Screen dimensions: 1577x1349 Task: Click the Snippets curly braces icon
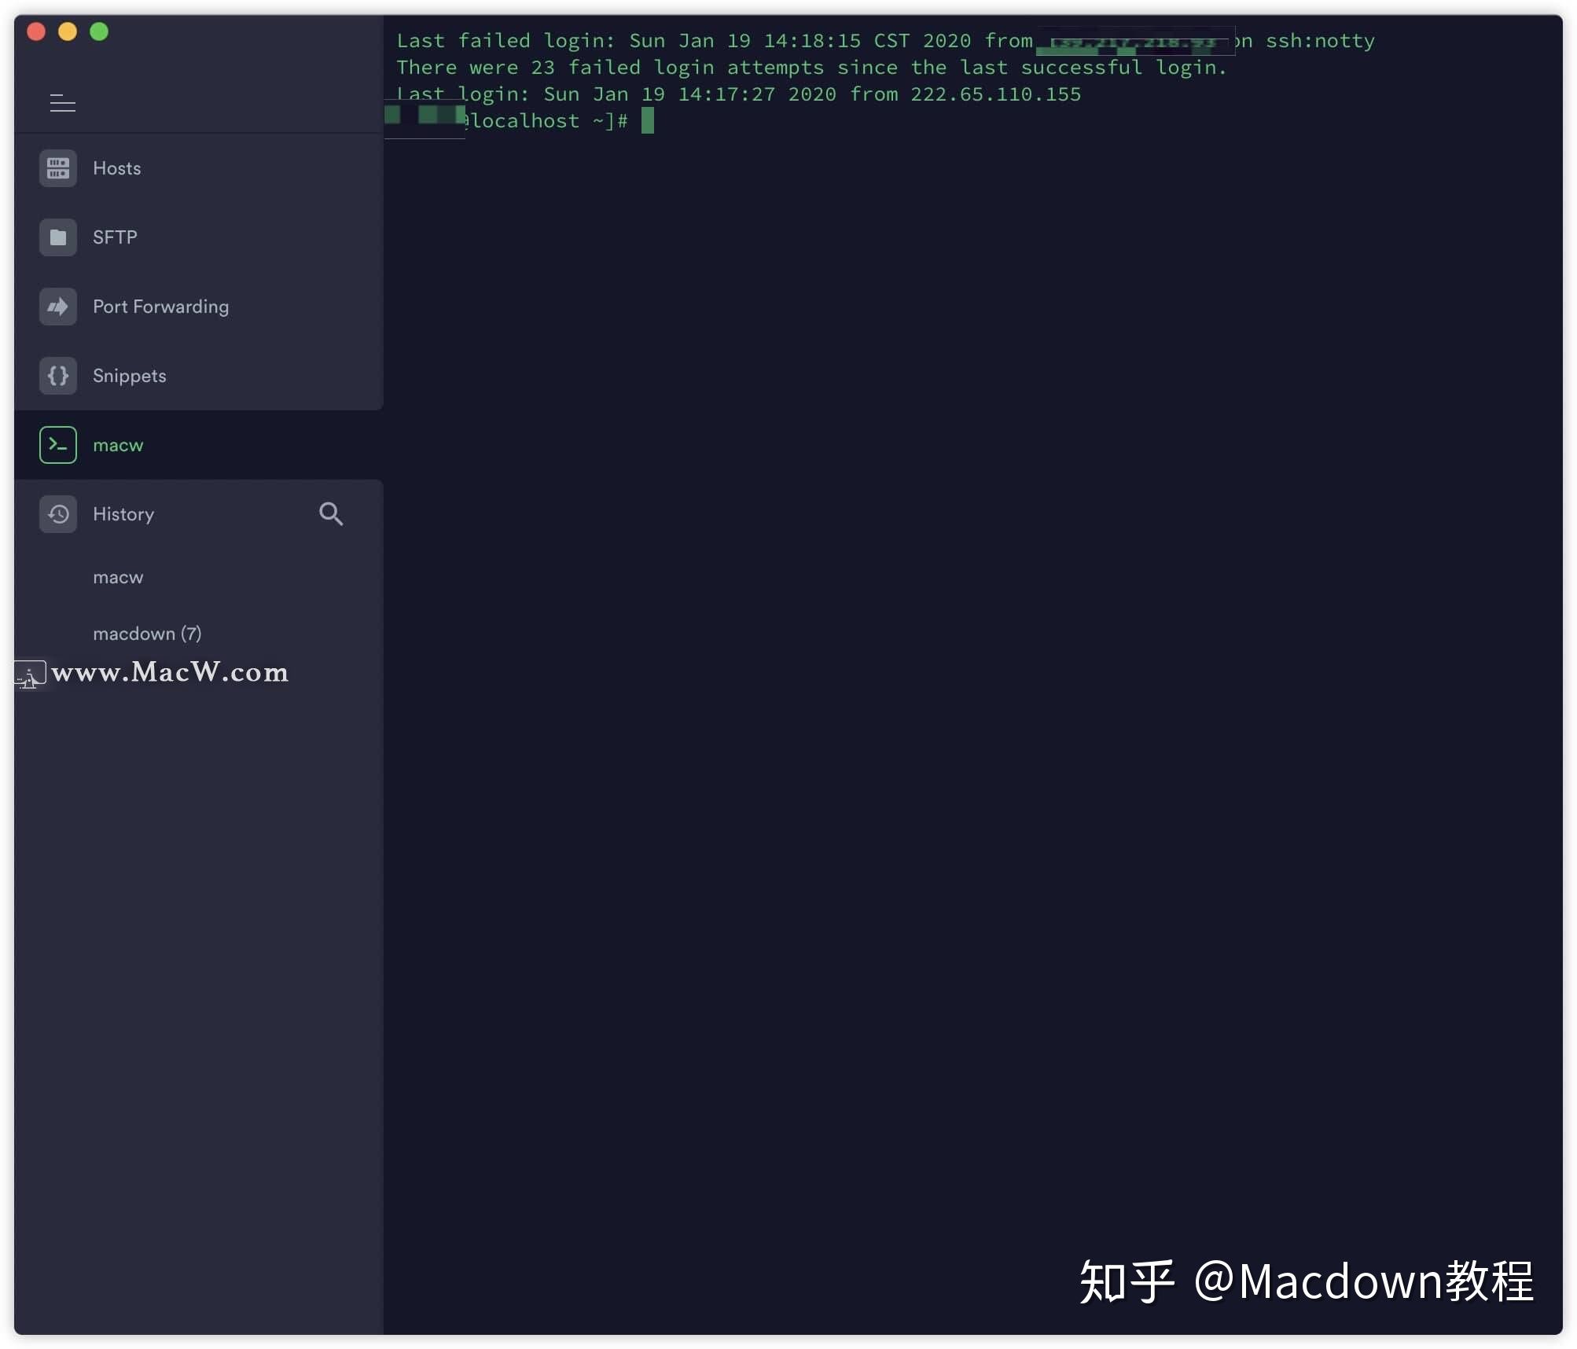[58, 376]
